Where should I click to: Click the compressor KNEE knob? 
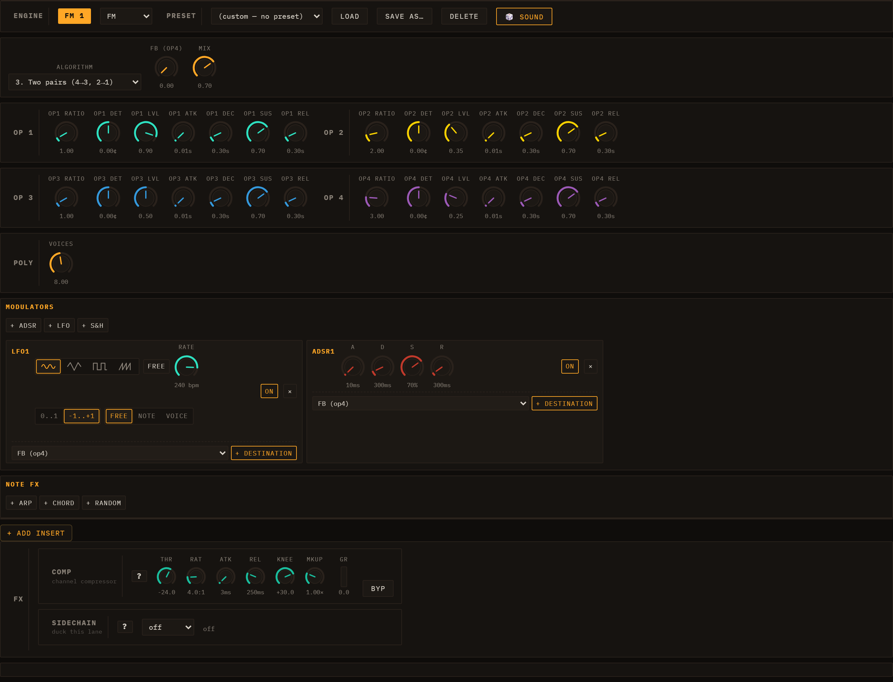tap(285, 577)
